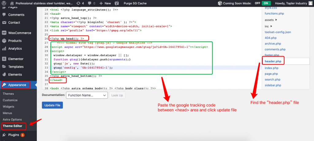Open archive.php theme file

[x=273, y=44]
